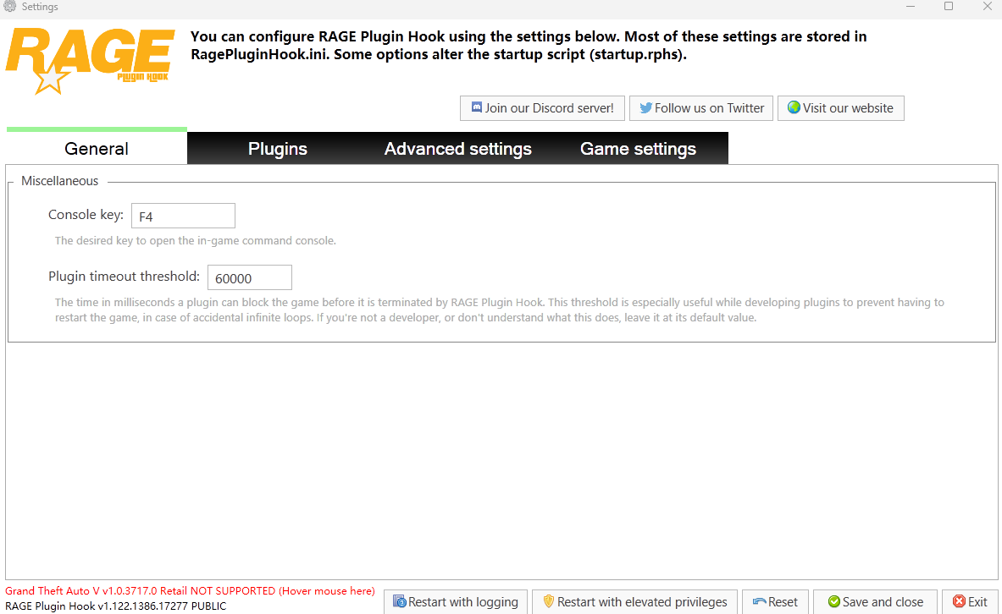Click the Console key field showing F4
Screen dimensions: 1002x614
[x=182, y=216]
